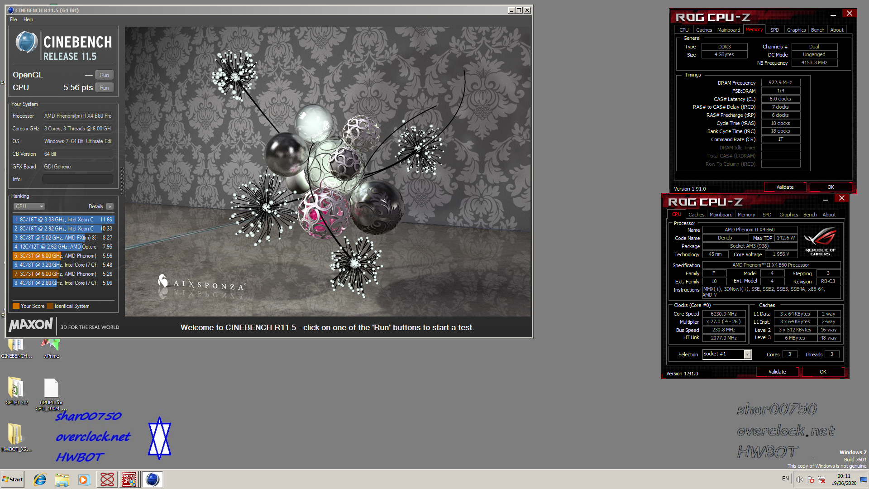Click the Info input field in Cinebench
Image resolution: width=869 pixels, height=489 pixels.
click(x=77, y=179)
